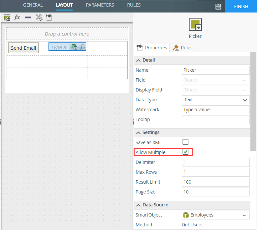Collapse the Settings section
Viewport: 257px width, 230px height.
[x=138, y=133]
